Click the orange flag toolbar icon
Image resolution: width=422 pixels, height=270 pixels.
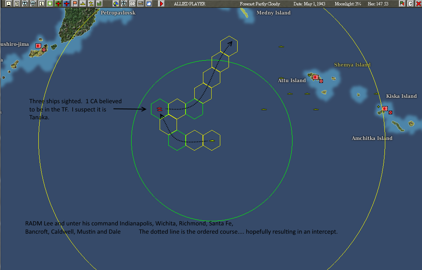75,3
